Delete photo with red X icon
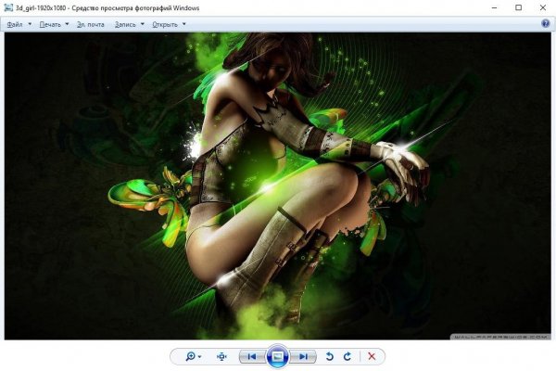Viewport: 556px width, 371px height. [372, 356]
